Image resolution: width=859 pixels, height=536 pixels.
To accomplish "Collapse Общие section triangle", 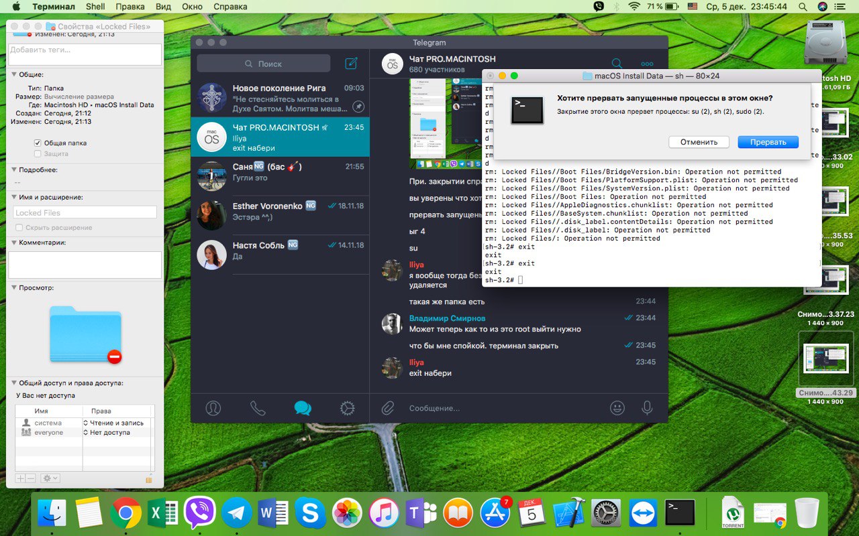I will click(13, 74).
